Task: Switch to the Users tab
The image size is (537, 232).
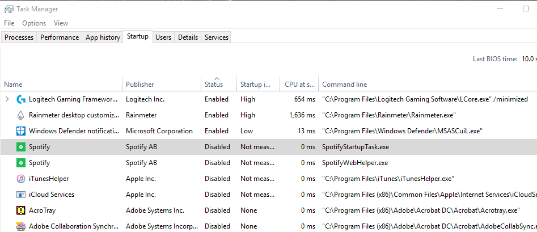Action: tap(163, 37)
